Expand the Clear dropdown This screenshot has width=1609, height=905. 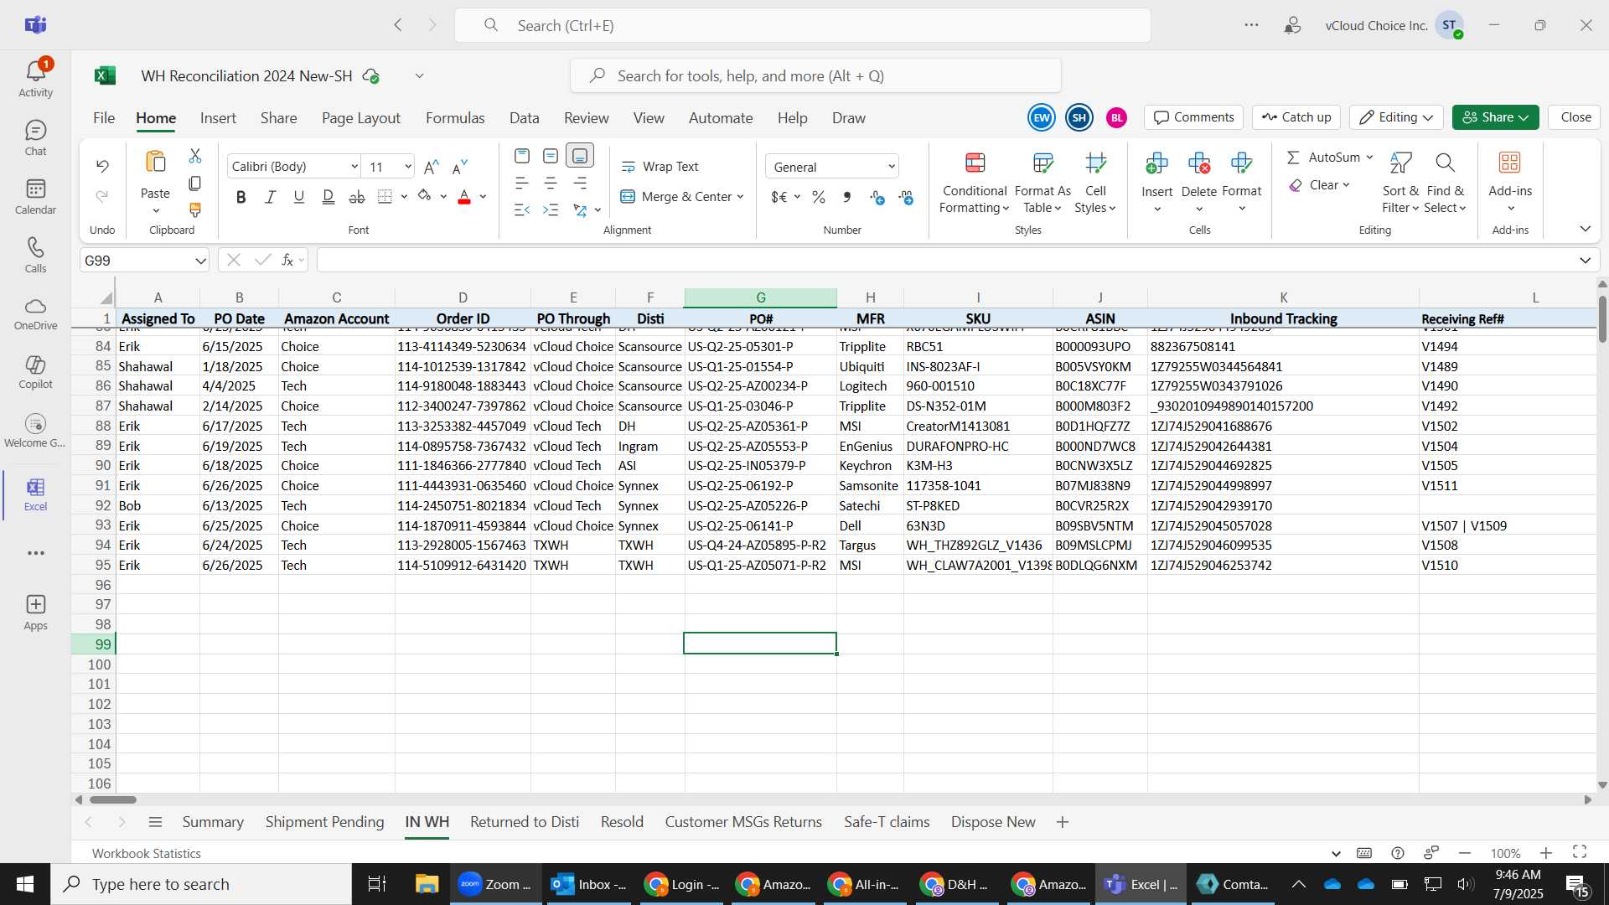pyautogui.click(x=1346, y=185)
